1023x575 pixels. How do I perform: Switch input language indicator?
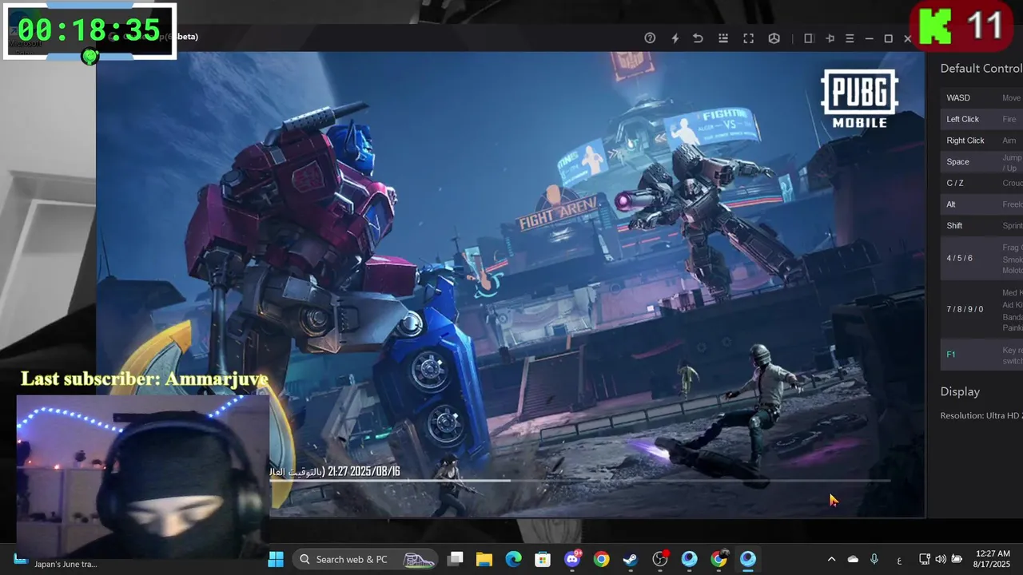899,560
